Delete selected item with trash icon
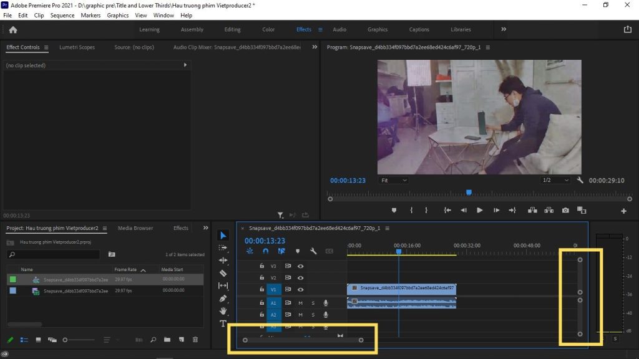This screenshot has width=639, height=359. (195, 340)
